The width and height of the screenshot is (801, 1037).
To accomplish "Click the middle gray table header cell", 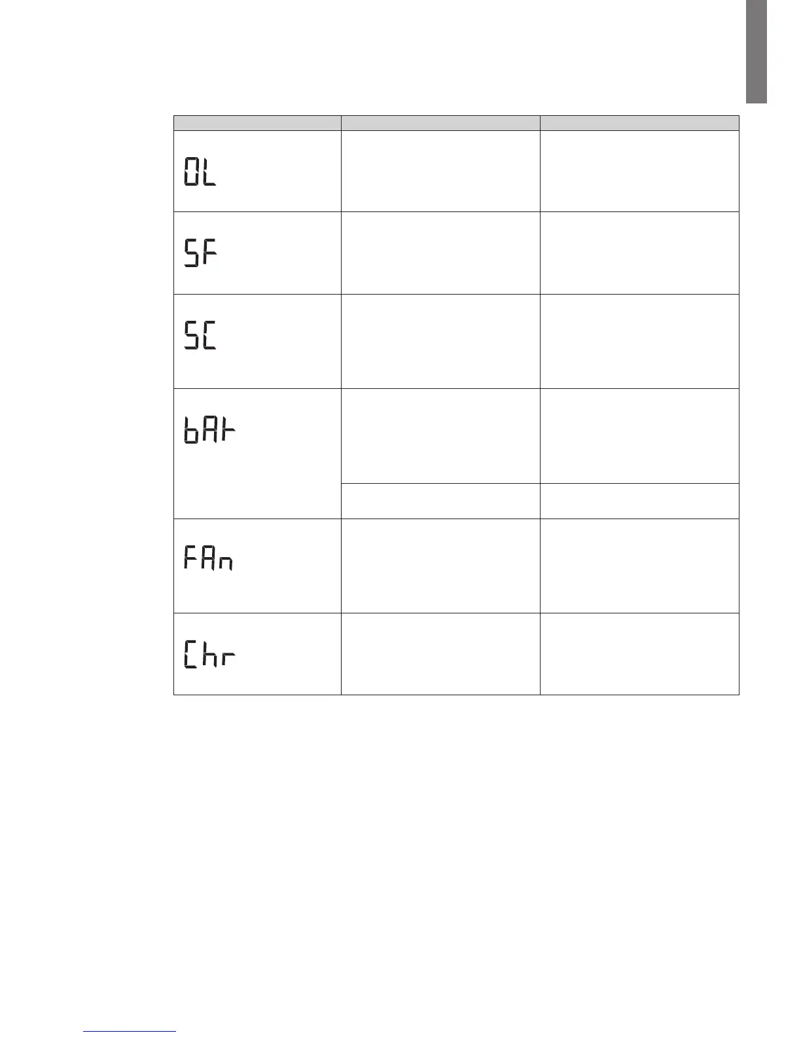I will (x=440, y=123).
